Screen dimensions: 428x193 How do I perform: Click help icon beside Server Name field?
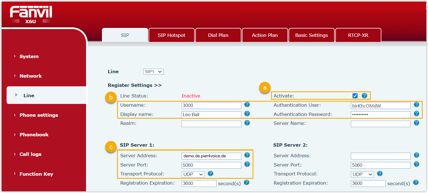point(417,123)
